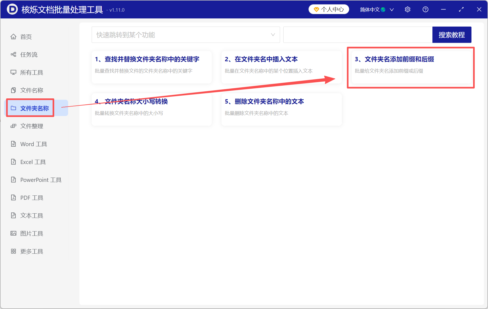Click the Help question mark icon

click(x=425, y=9)
